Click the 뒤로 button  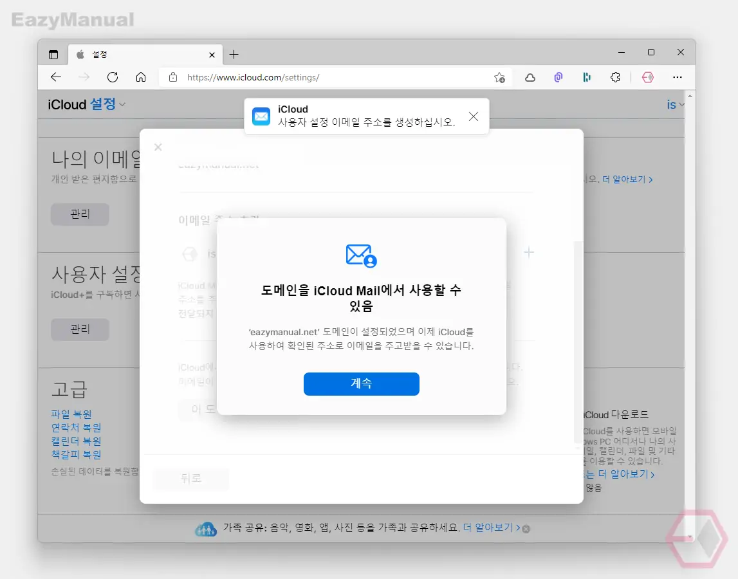pyautogui.click(x=190, y=478)
